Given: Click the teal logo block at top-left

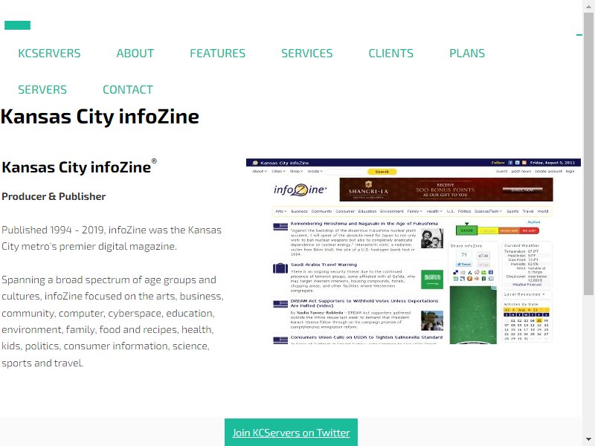Looking at the screenshot, I should [17, 25].
